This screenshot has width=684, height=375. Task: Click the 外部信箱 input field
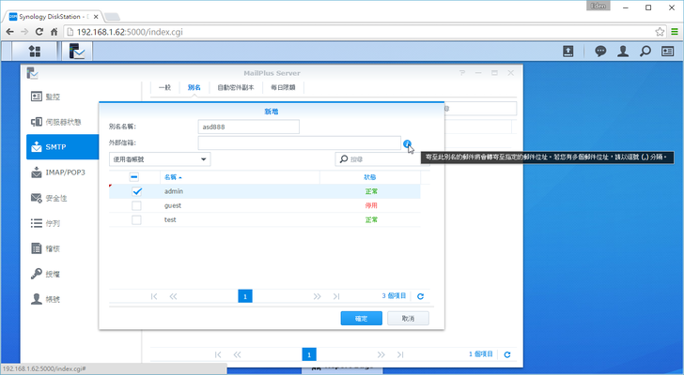[x=299, y=143]
